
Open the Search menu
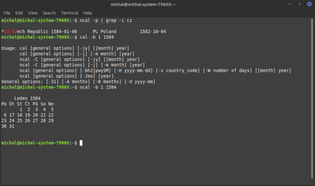click(49, 13)
